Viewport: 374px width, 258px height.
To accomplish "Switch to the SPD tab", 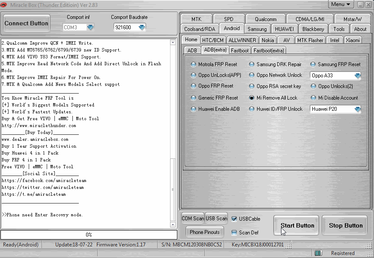I will tap(228, 19).
